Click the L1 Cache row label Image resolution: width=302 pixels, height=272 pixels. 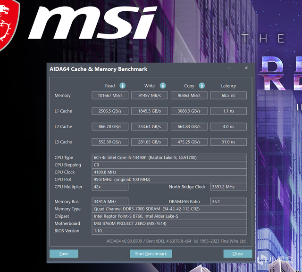[x=63, y=111]
